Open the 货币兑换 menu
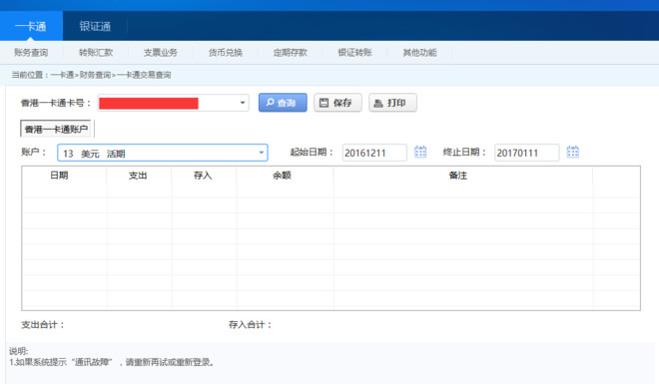The height and width of the screenshot is (384, 659). coord(226,53)
